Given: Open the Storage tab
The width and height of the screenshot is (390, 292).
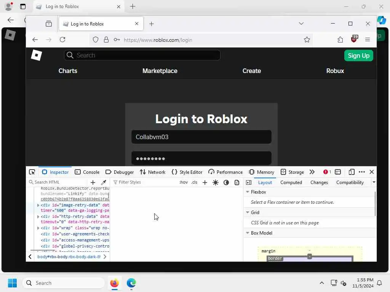Looking at the screenshot, I should pyautogui.click(x=292, y=172).
